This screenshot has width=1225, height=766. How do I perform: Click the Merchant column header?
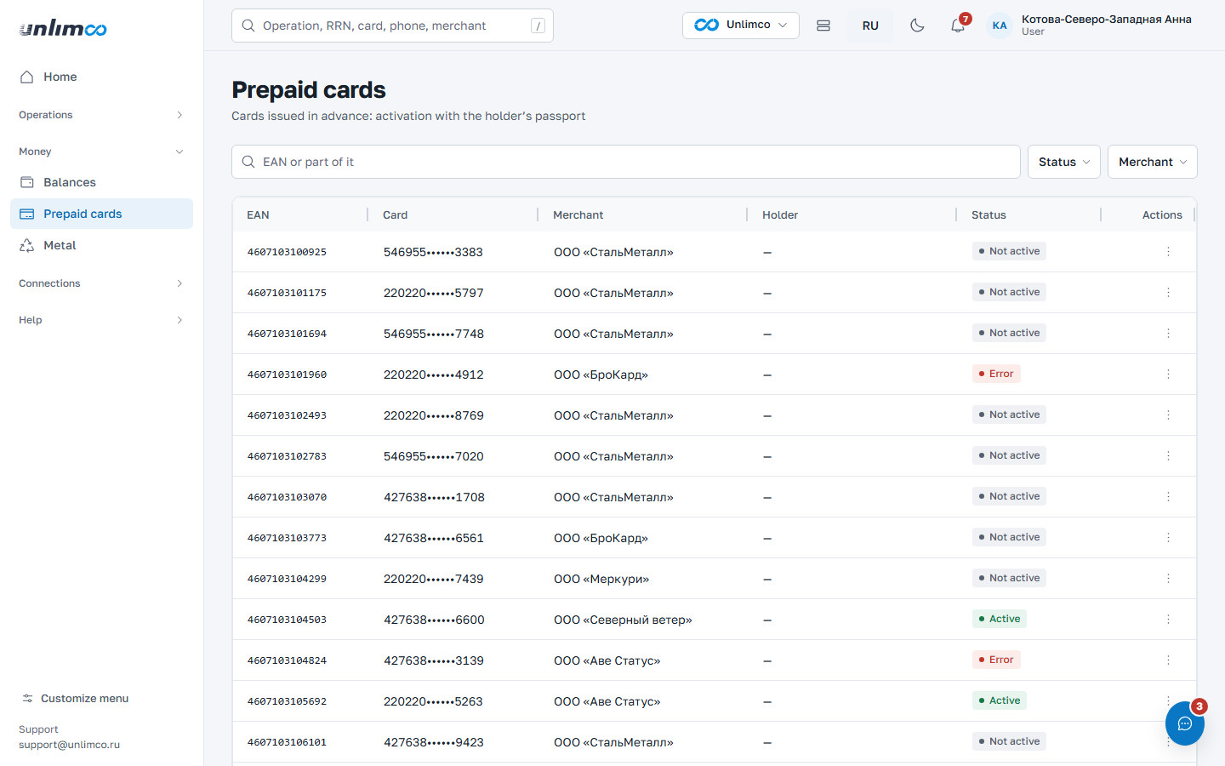(578, 215)
